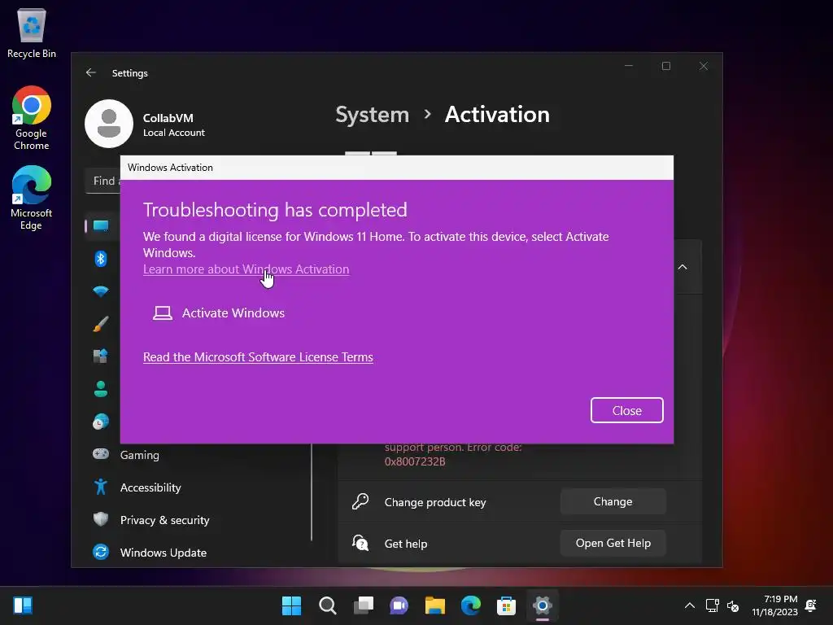Viewport: 833px width, 625px height.
Task: Open the Recycle Bin desktop icon
Action: pyautogui.click(x=32, y=33)
